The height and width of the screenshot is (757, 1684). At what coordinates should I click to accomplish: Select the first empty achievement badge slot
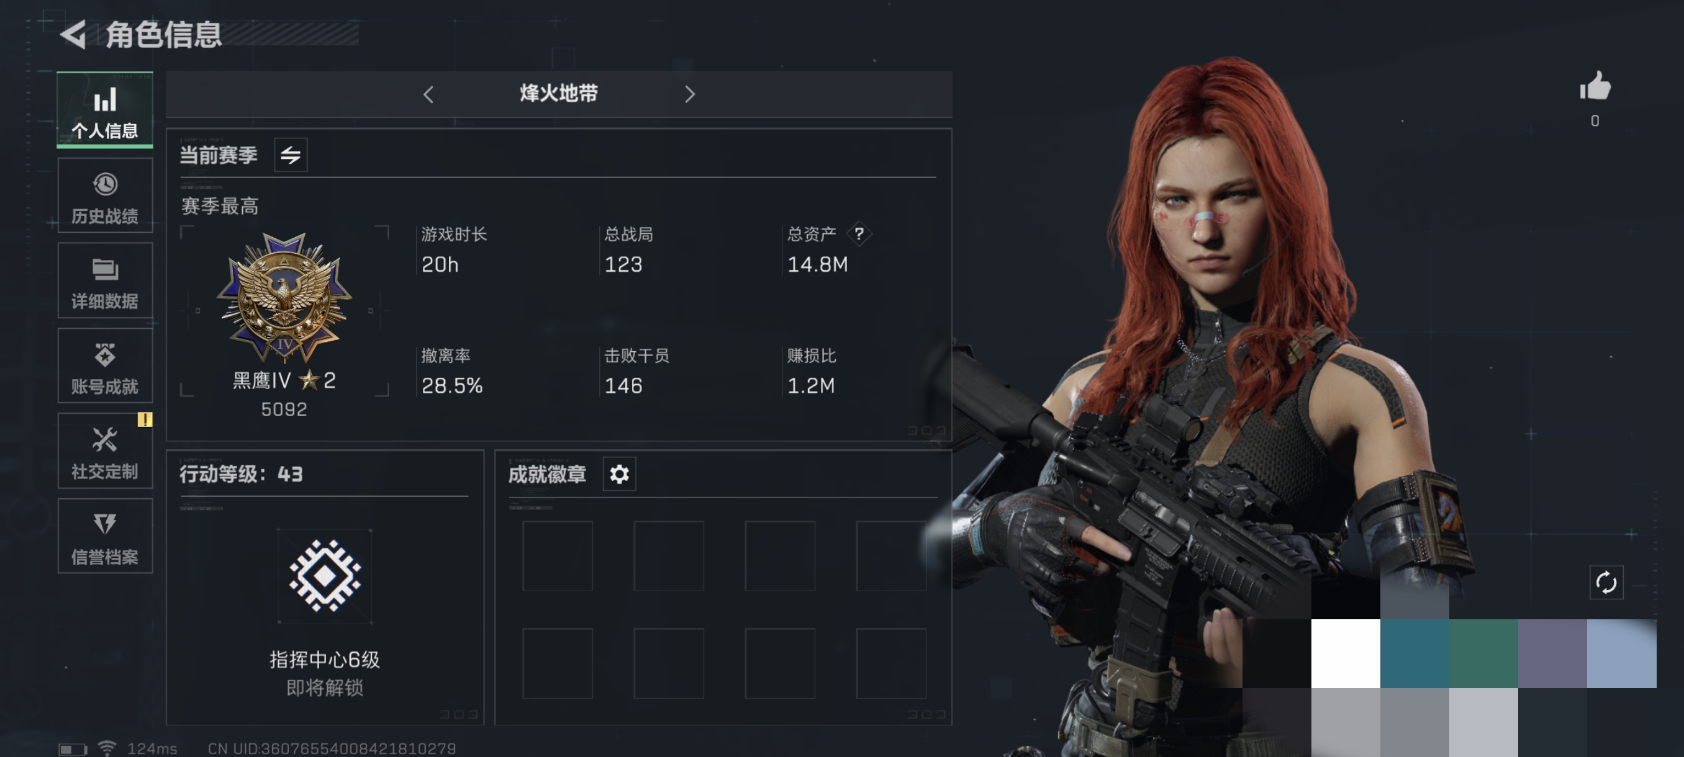tap(558, 556)
